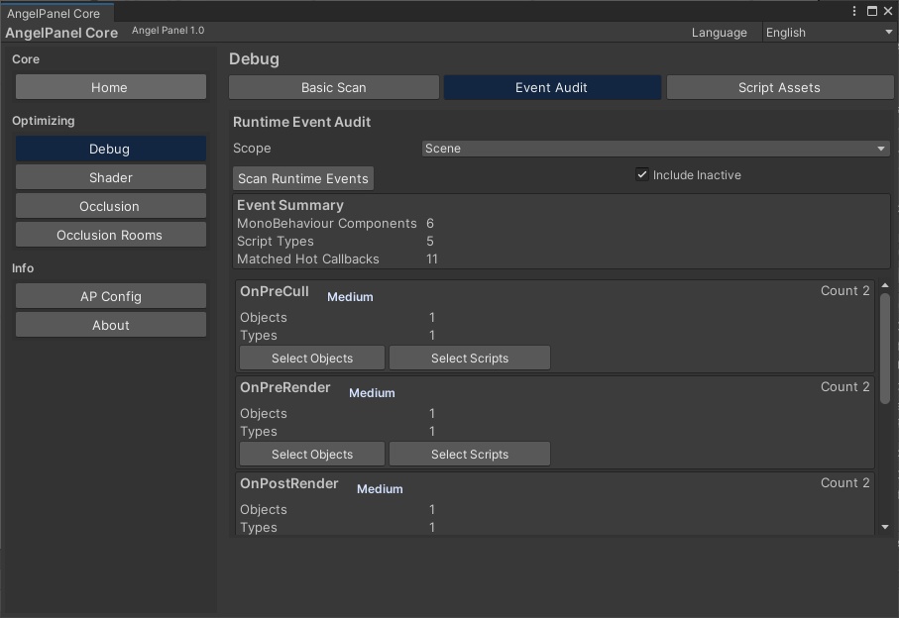This screenshot has width=899, height=618.
Task: Switch to the Basic Scan tab
Action: (x=333, y=87)
